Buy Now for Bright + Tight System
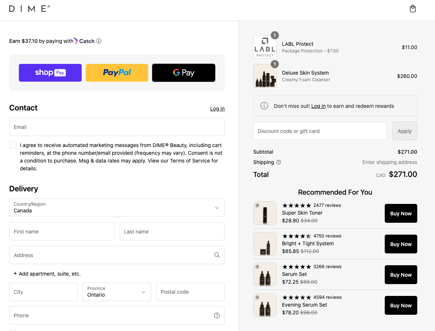Screen dimensions: 435x331 click(401, 244)
